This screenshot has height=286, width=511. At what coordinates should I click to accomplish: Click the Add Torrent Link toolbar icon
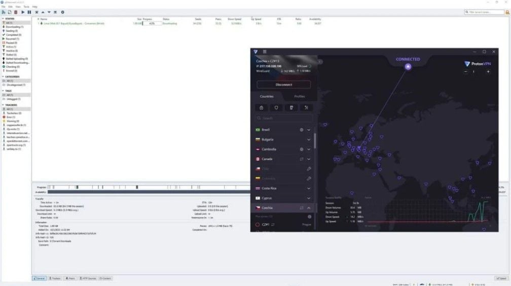click(3, 12)
